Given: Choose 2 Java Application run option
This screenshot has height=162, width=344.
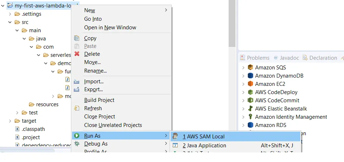Looking at the screenshot, I should (x=235, y=145).
